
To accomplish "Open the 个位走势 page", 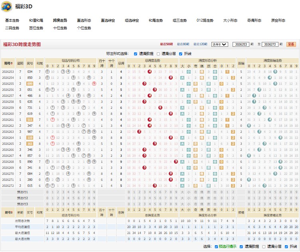I will (x=84, y=28).
